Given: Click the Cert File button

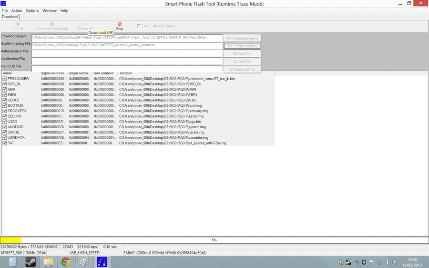Looking at the screenshot, I should point(242,62).
